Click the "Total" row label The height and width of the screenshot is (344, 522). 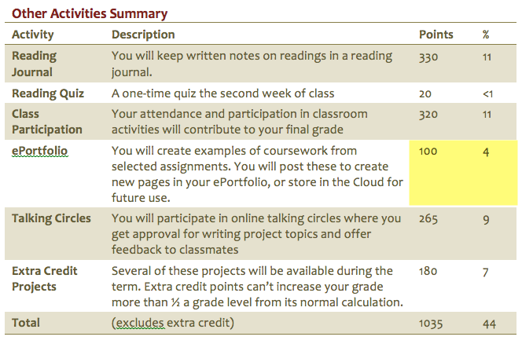click(26, 323)
